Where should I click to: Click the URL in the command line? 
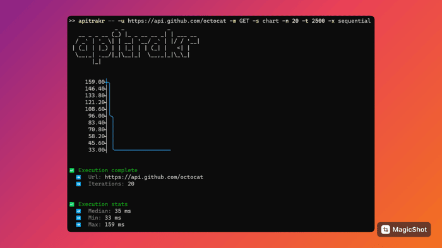point(177,21)
